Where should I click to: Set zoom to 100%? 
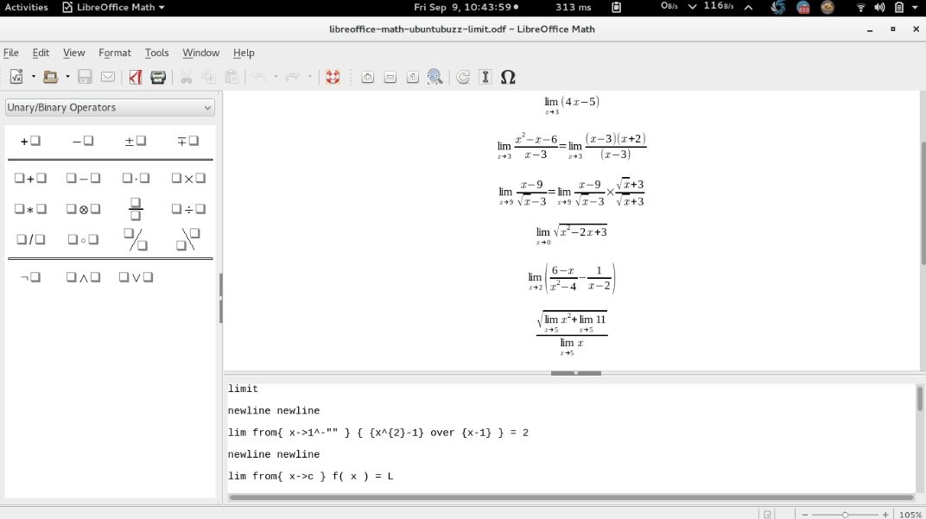click(x=411, y=76)
